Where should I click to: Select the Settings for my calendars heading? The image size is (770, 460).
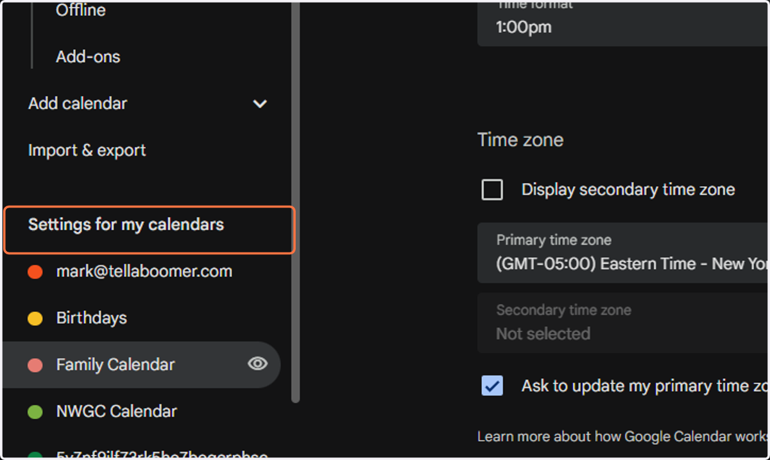126,225
